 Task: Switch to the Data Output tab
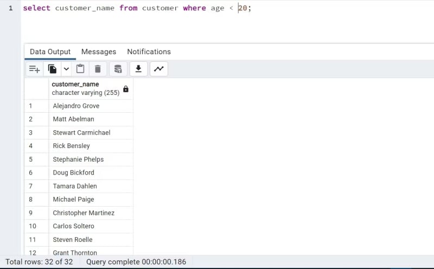pos(50,52)
